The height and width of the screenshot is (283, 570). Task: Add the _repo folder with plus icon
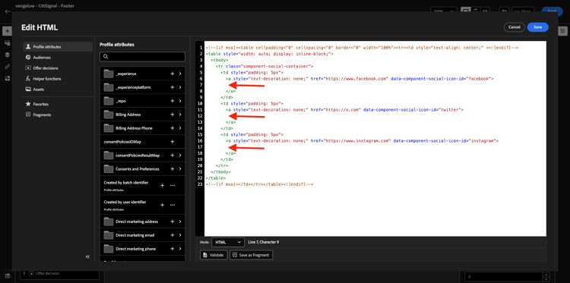173,101
